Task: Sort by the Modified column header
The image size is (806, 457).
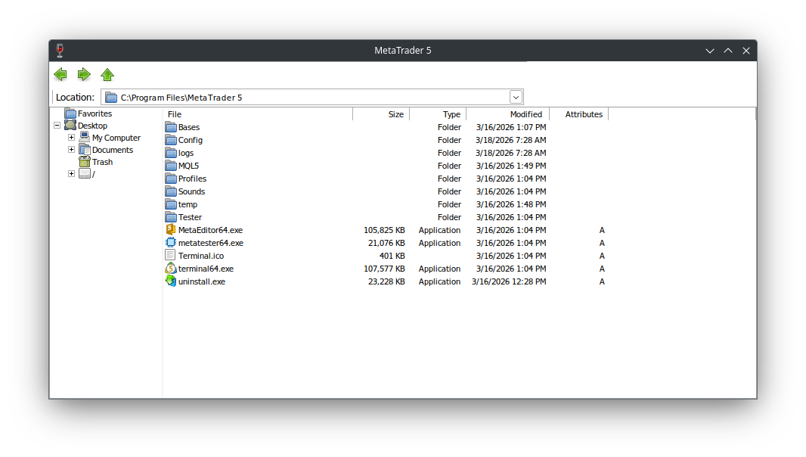Action: pos(507,114)
